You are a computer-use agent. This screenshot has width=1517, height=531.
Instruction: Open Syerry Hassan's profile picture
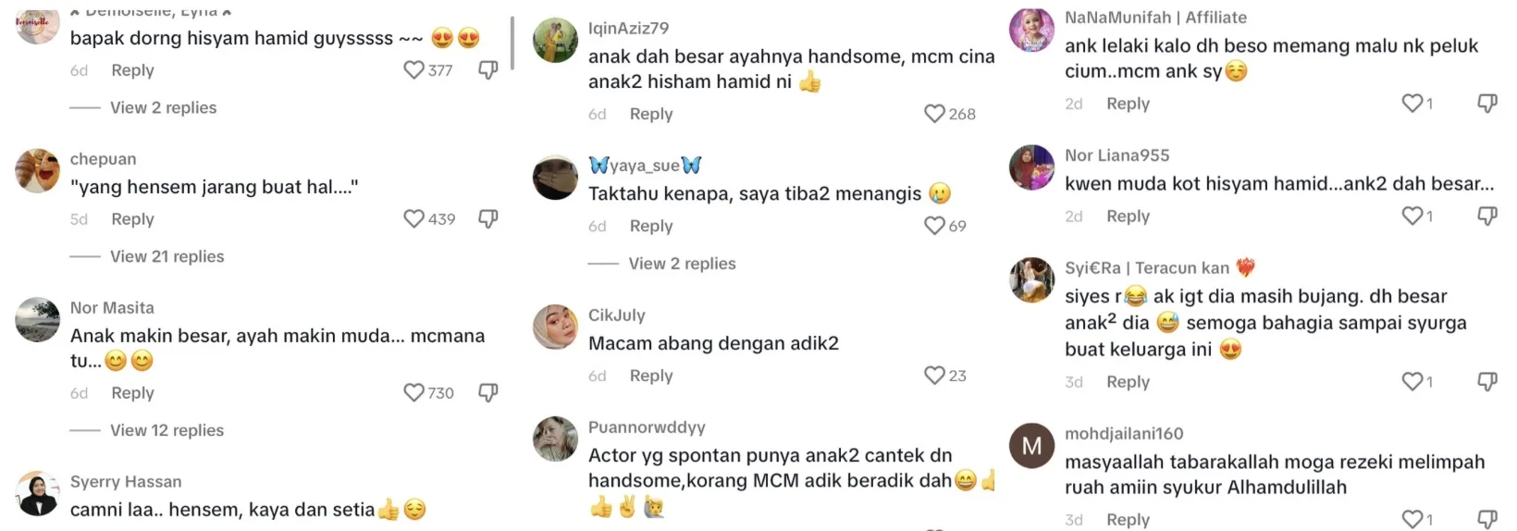click(38, 493)
